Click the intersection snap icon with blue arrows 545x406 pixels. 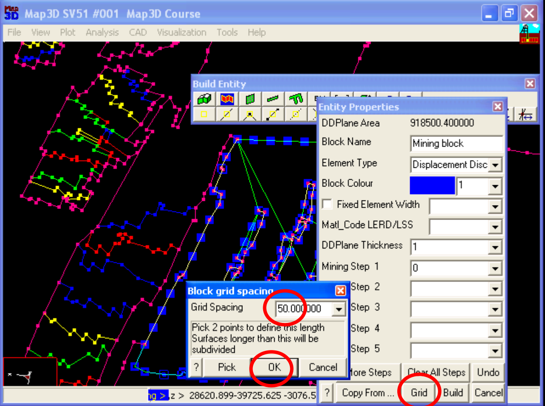[x=525, y=114]
